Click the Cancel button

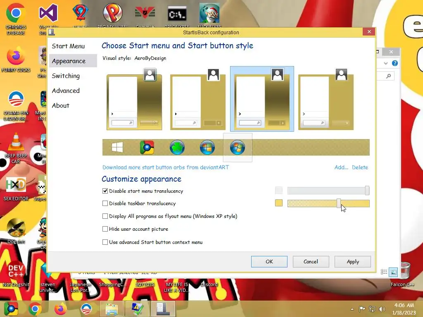(311, 261)
